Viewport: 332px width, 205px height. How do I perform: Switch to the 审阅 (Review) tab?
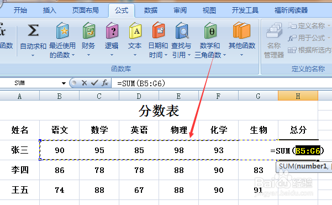(180, 10)
